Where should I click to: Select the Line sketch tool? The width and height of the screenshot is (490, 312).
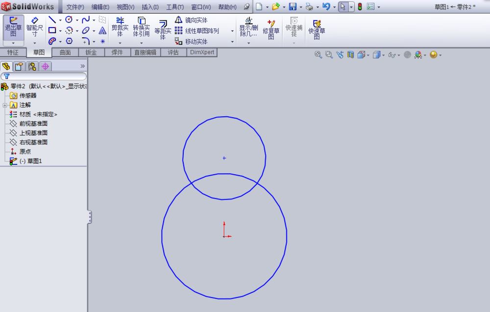(52, 20)
